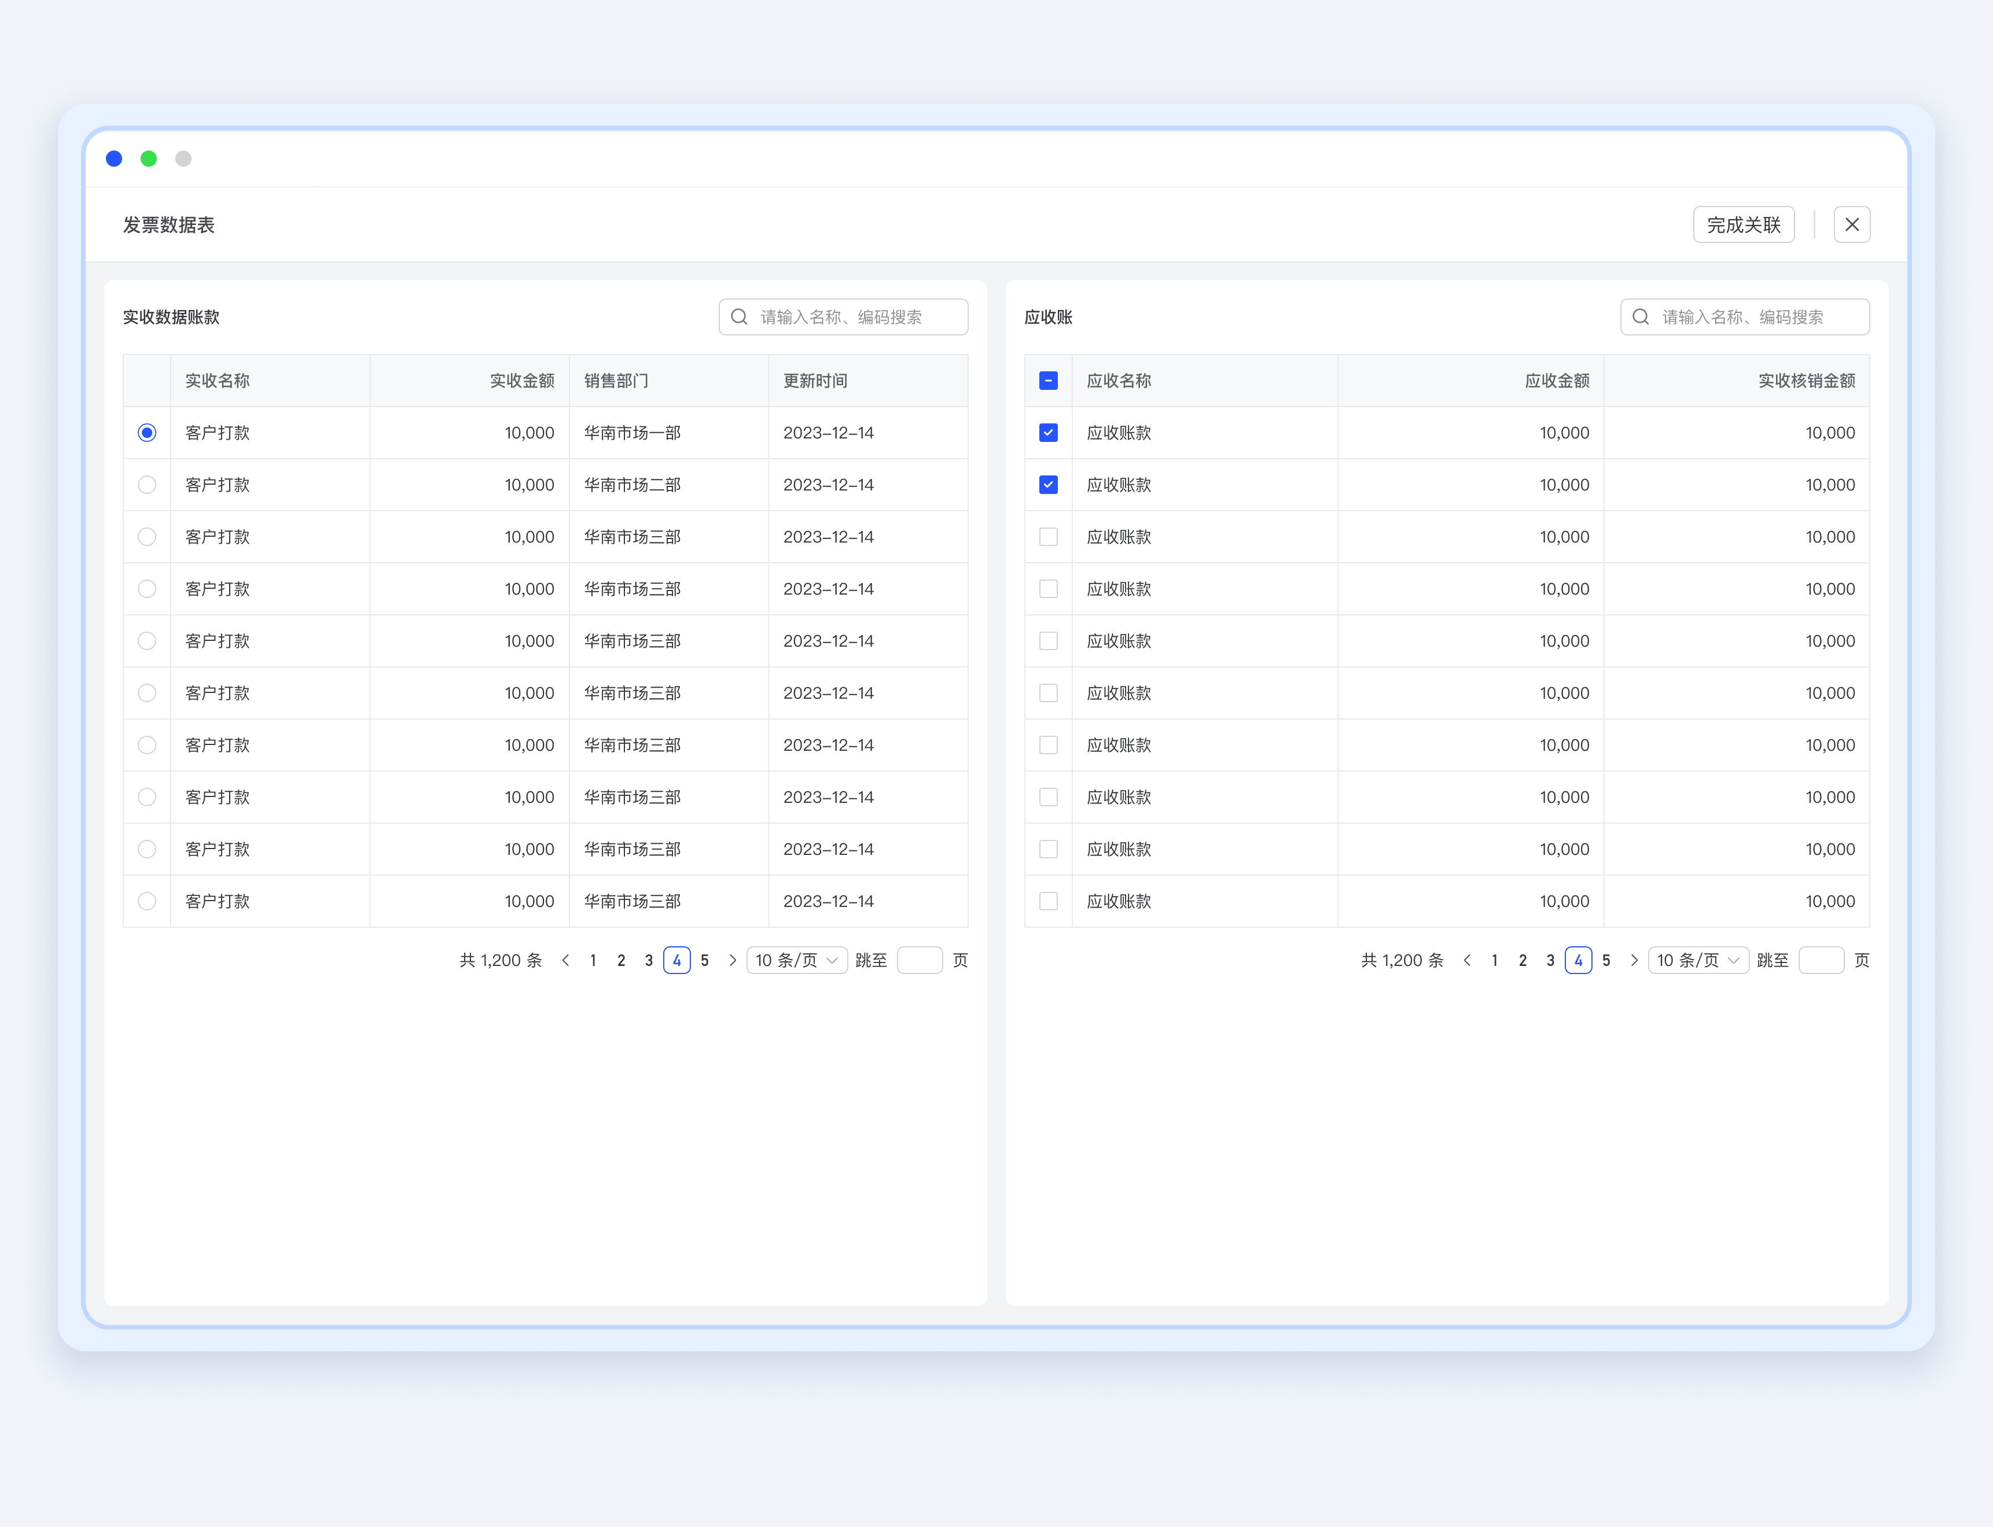Go to next page in right table pagination
1993x1527 pixels.
pos(1634,960)
